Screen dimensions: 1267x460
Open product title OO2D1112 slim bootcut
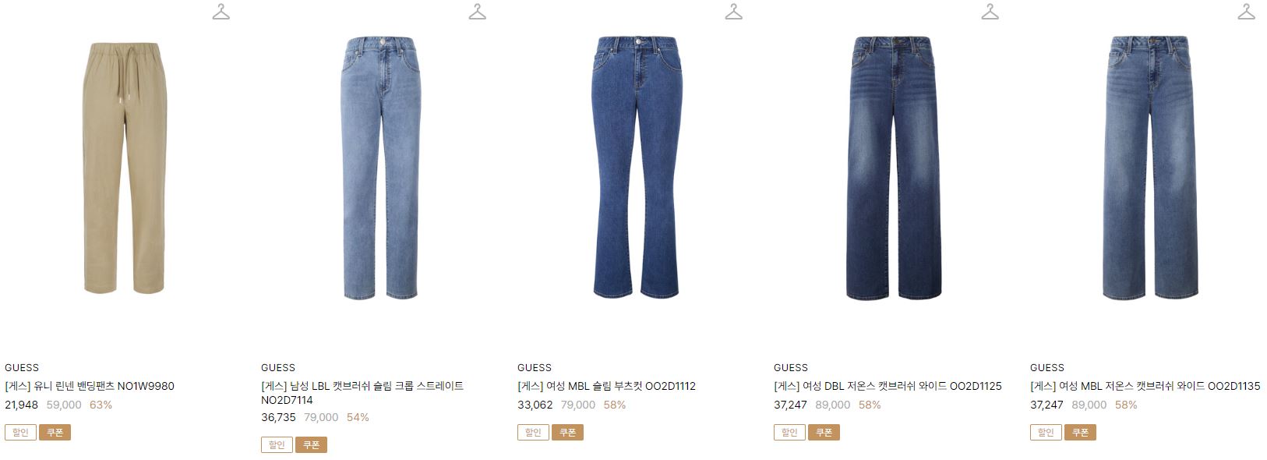(606, 386)
